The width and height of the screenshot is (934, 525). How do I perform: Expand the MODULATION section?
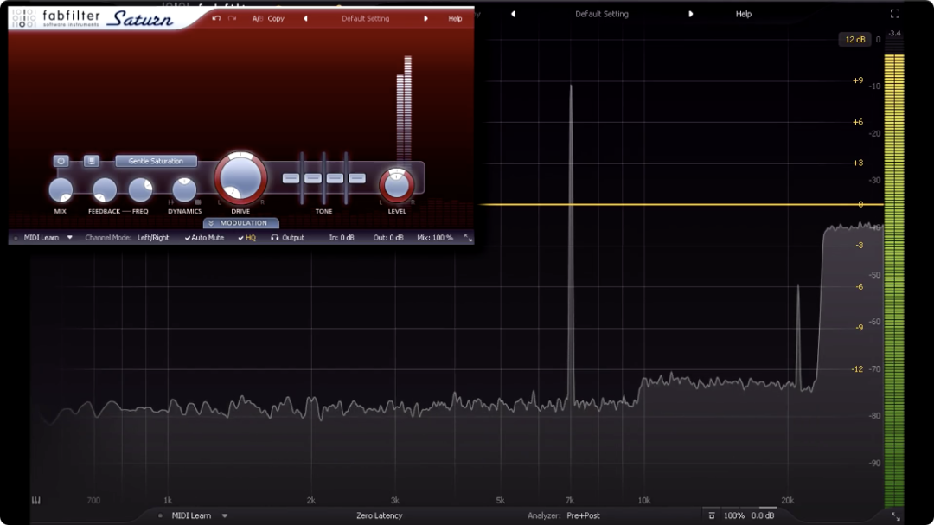241,223
